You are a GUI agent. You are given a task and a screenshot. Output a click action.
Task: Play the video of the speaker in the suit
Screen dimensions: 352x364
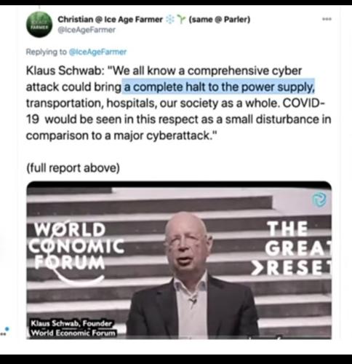coord(179,260)
